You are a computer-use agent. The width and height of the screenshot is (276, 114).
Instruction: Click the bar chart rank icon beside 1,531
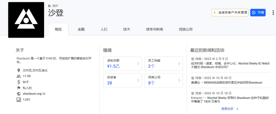(19, 100)
